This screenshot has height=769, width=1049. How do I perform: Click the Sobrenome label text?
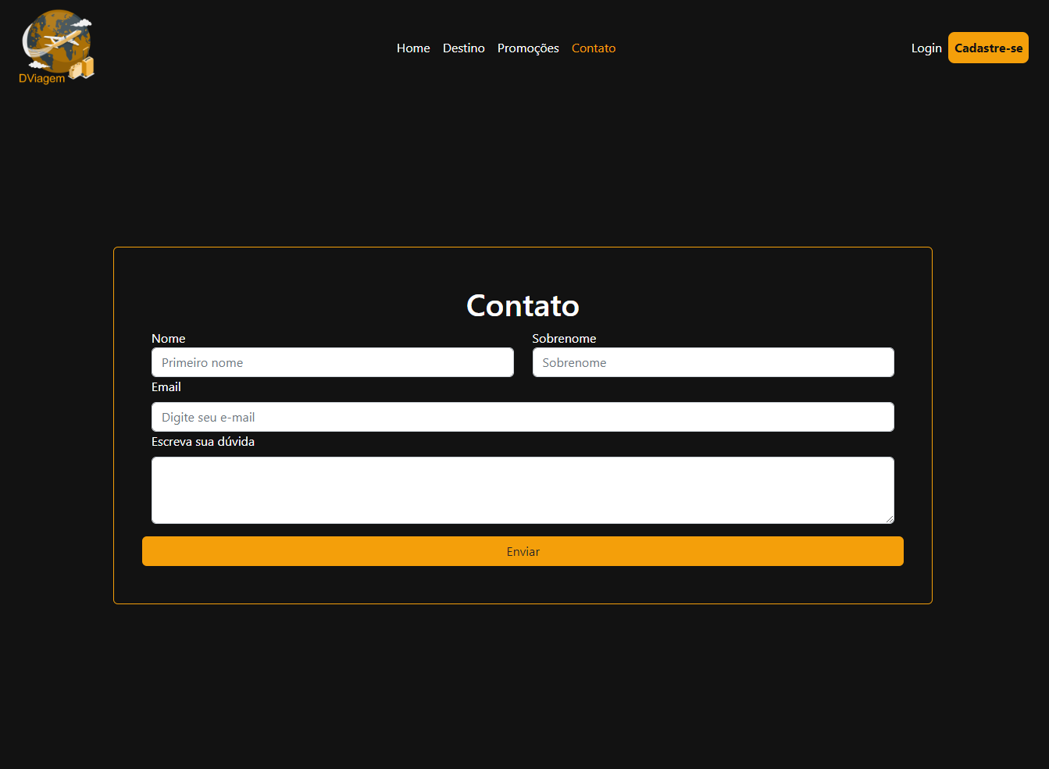pyautogui.click(x=564, y=338)
